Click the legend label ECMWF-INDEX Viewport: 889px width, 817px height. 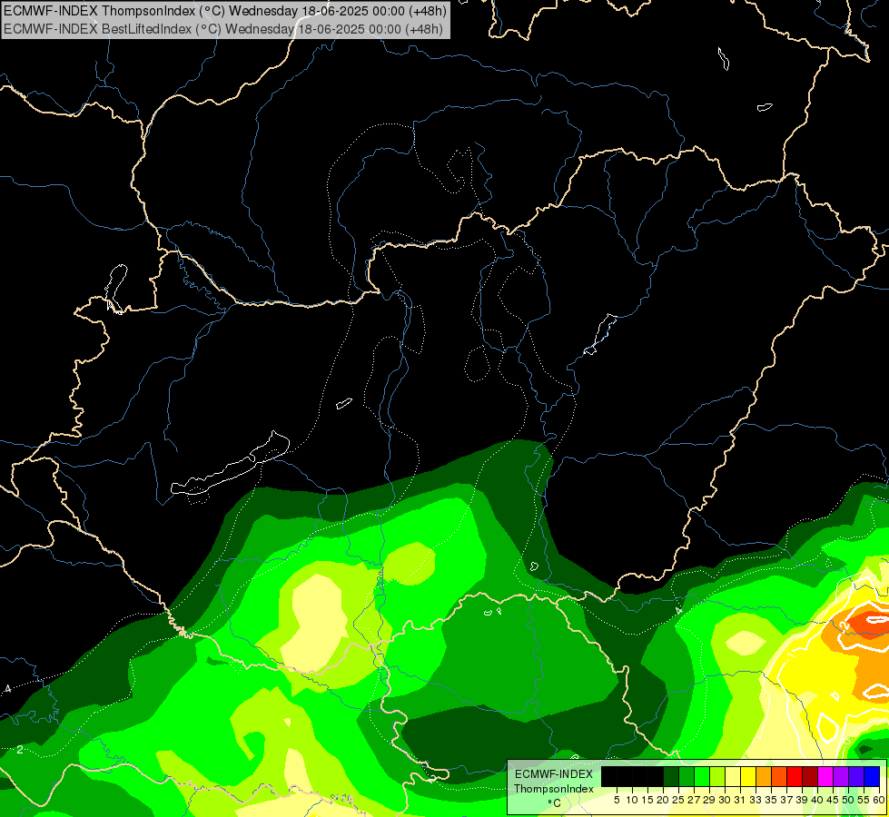click(554, 774)
